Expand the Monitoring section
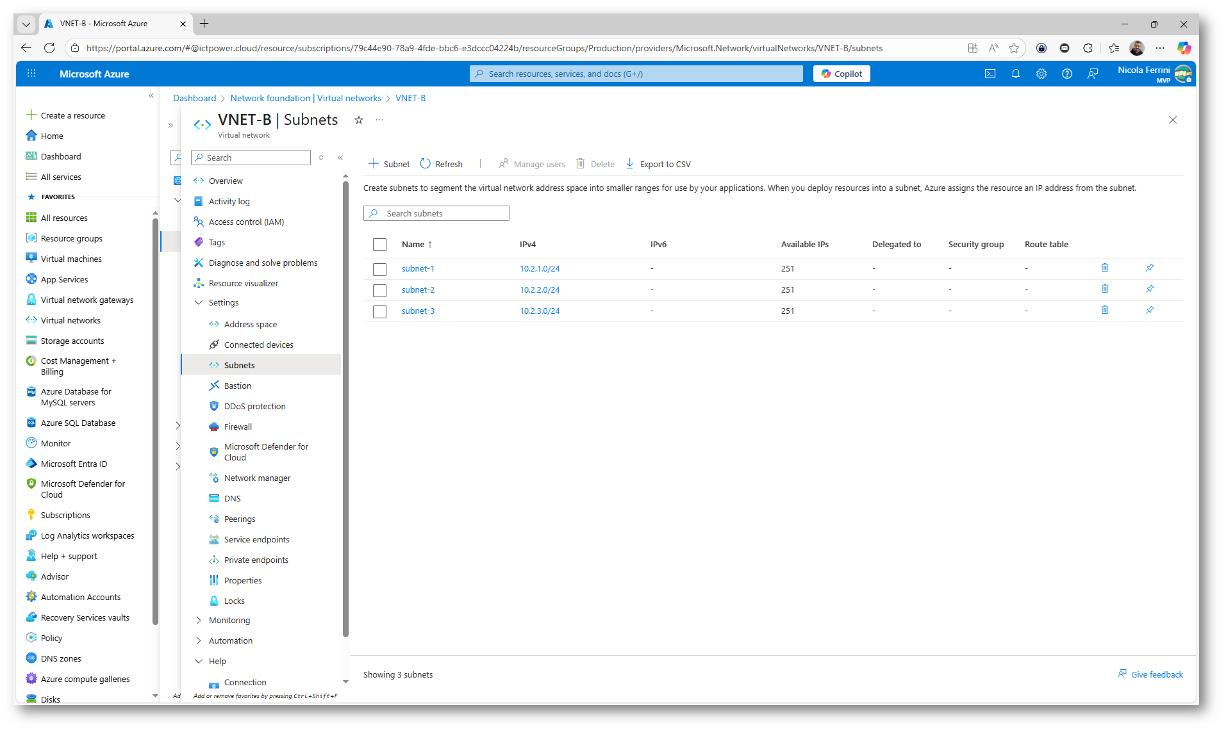1226x732 pixels. pyautogui.click(x=199, y=620)
